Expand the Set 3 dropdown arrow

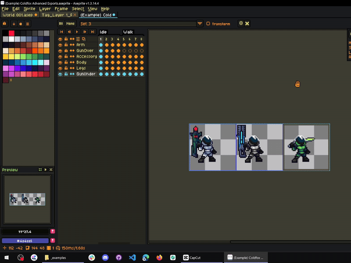(200, 24)
